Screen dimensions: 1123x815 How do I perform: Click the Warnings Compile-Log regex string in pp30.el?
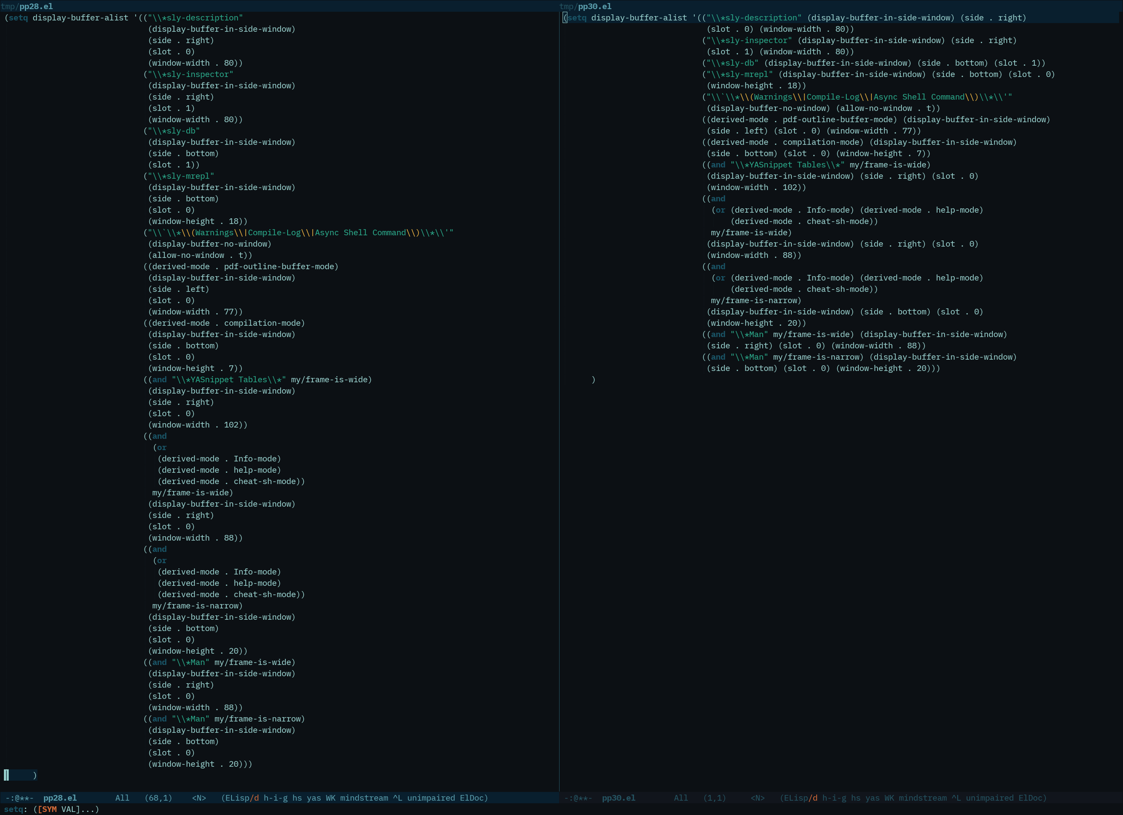click(x=859, y=97)
